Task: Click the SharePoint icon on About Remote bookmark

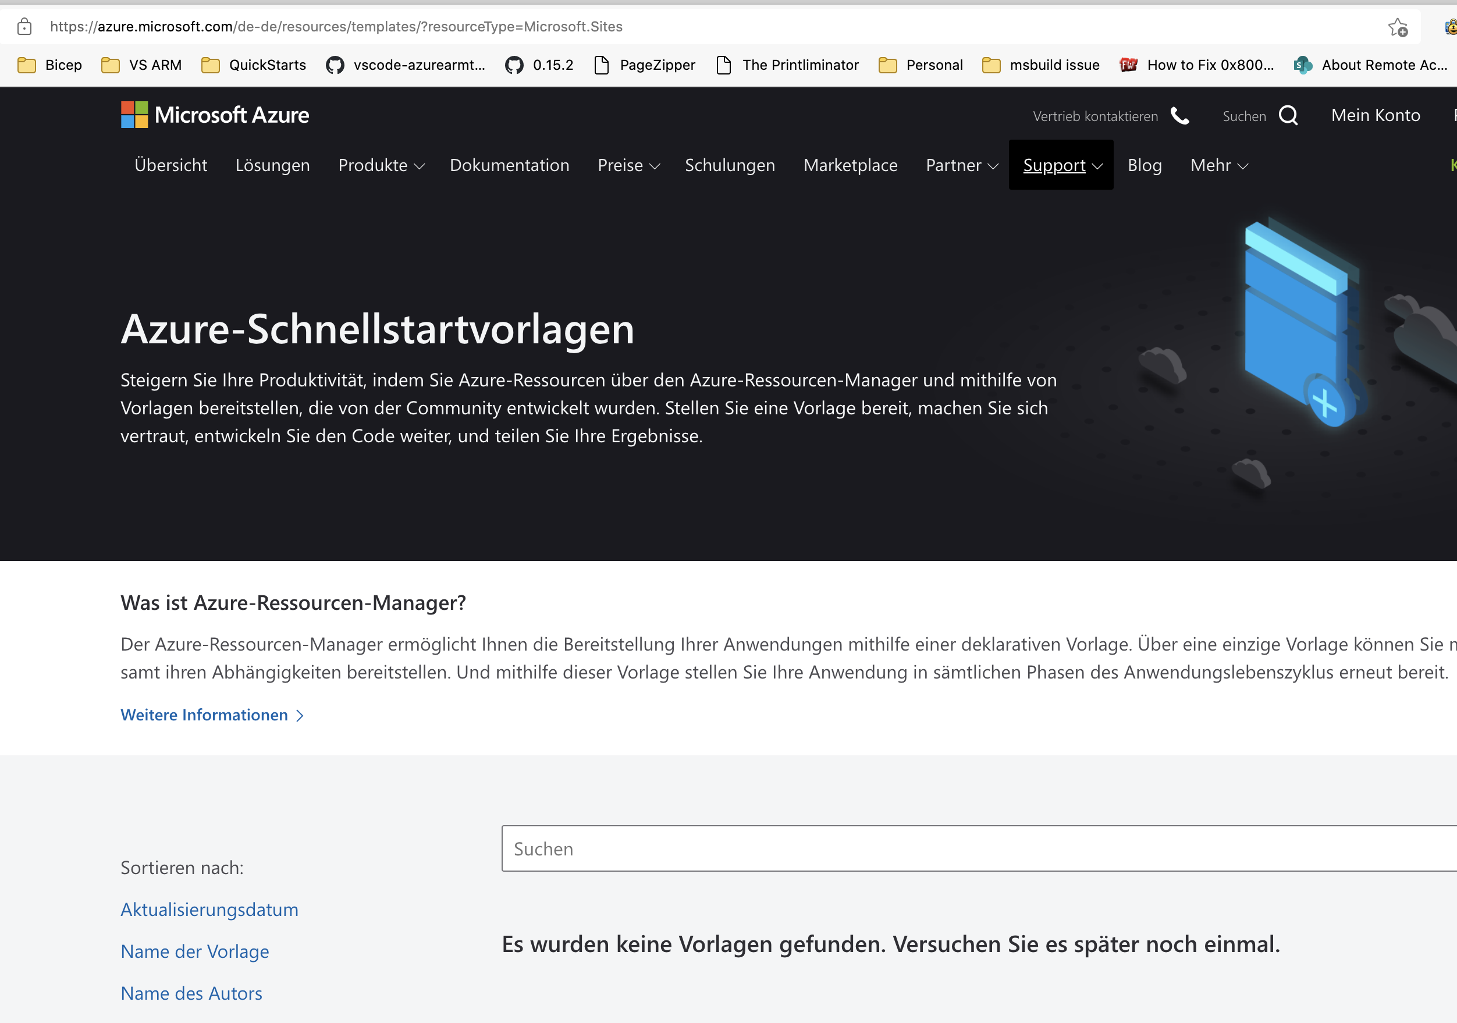Action: (x=1302, y=65)
